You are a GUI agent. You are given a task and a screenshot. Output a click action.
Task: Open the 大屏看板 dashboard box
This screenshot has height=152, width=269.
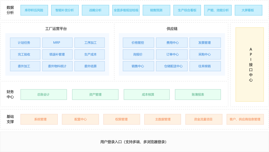click(248, 10)
